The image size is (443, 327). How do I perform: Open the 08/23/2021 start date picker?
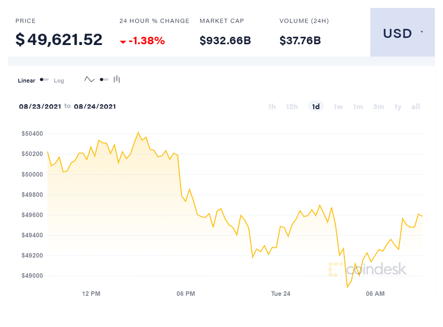pyautogui.click(x=40, y=107)
